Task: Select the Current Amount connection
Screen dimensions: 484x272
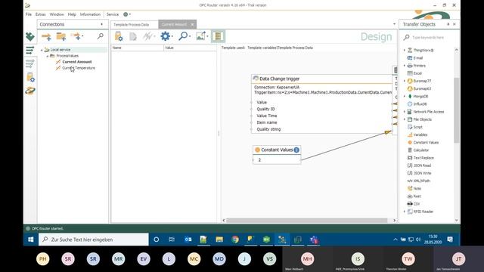Action: click(x=77, y=62)
